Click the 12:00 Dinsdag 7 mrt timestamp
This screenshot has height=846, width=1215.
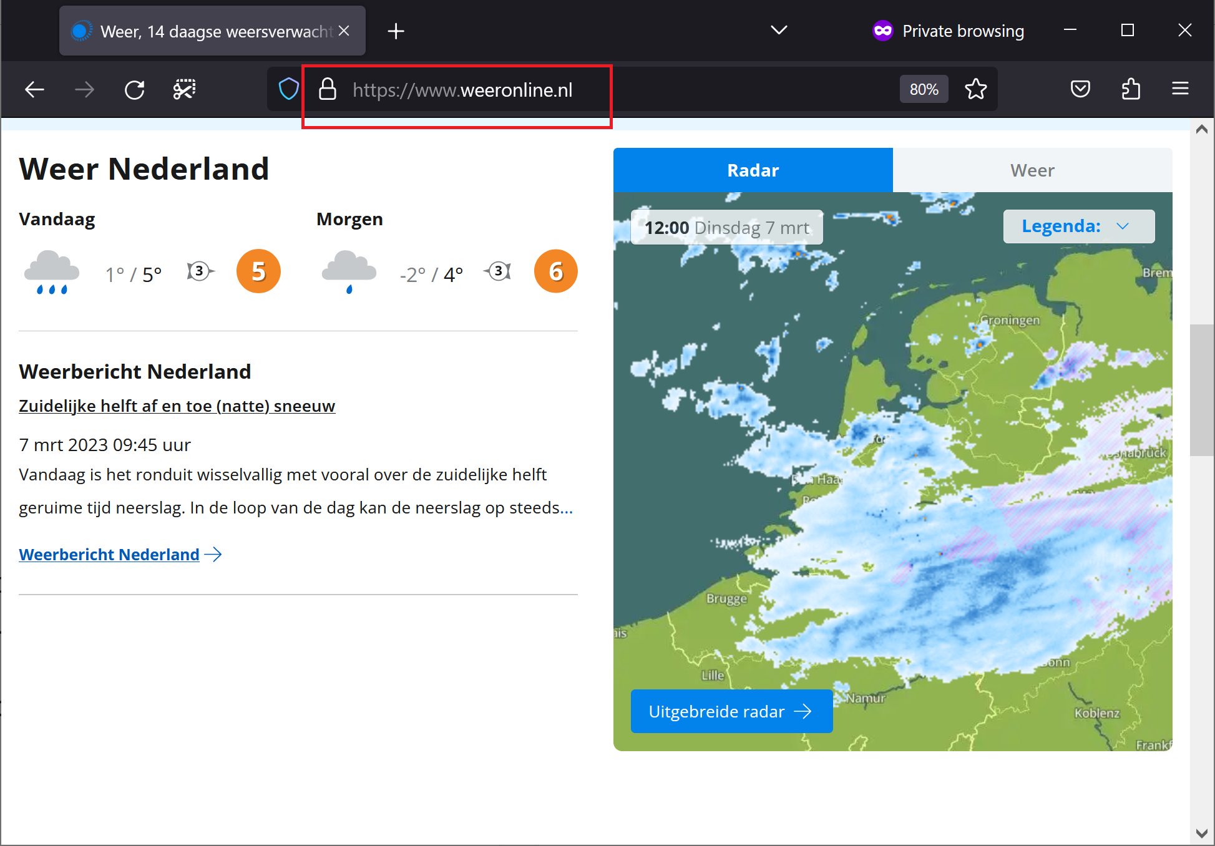click(726, 227)
